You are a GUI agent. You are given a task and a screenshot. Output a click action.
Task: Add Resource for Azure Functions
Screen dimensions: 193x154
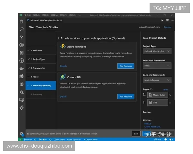(x=126, y=66)
